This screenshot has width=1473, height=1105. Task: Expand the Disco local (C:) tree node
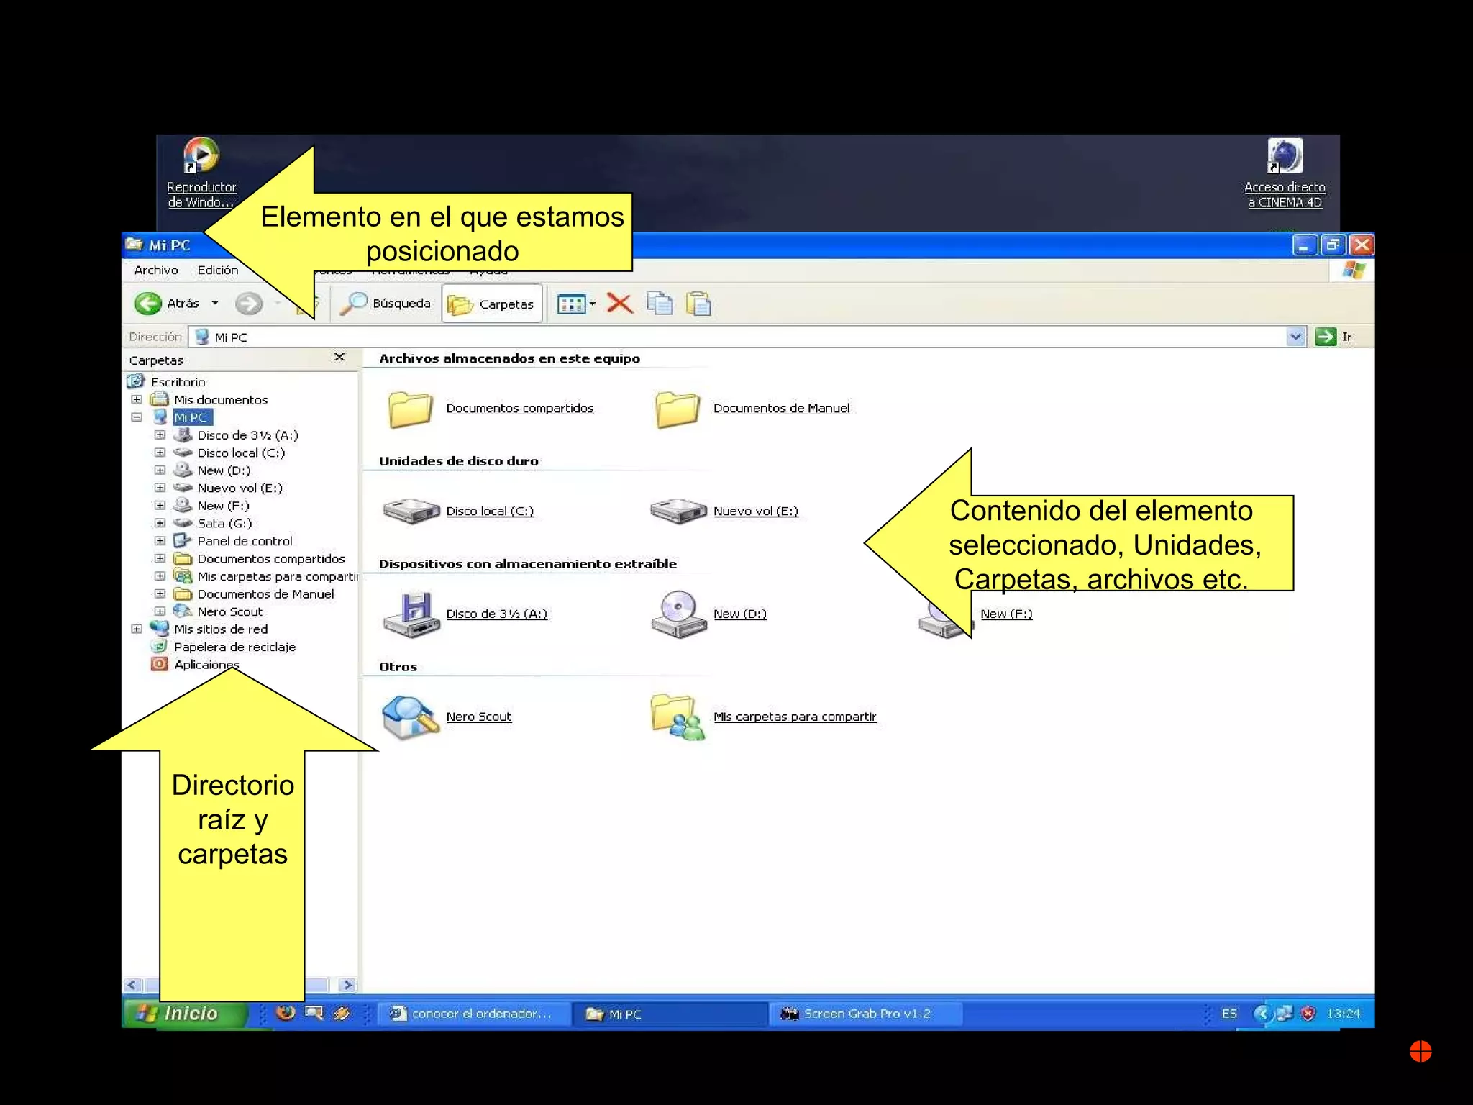tap(160, 453)
